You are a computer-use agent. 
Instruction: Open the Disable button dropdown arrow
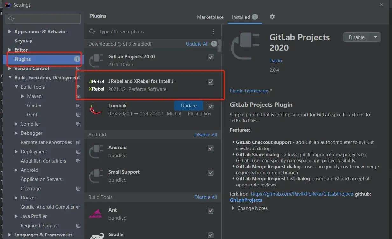pos(375,37)
